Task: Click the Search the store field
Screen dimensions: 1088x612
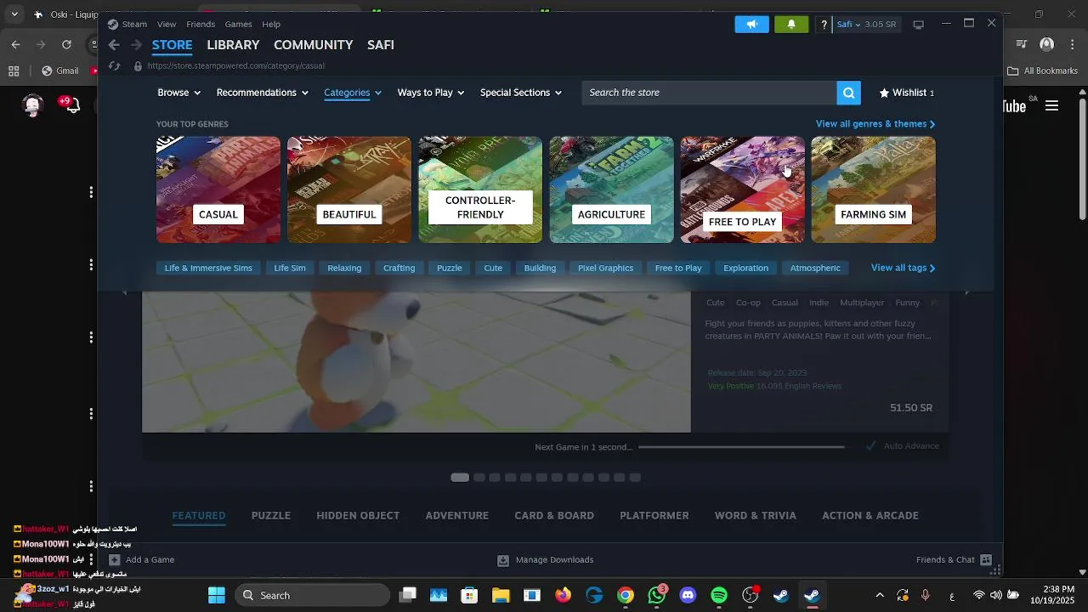Action: [709, 93]
